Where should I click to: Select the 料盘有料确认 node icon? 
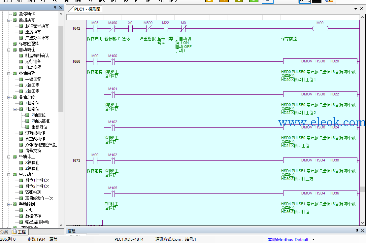point(21,55)
